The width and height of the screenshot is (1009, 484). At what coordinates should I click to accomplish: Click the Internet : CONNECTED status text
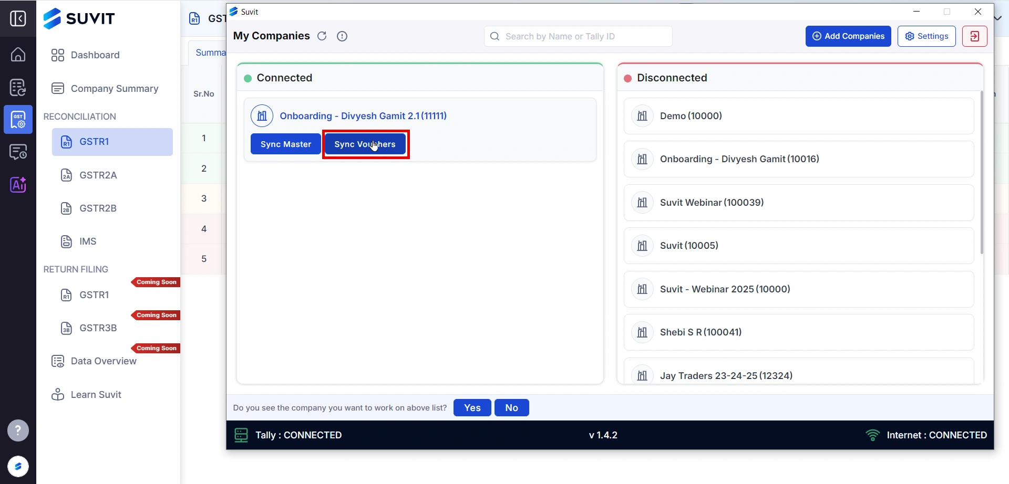pyautogui.click(x=937, y=435)
